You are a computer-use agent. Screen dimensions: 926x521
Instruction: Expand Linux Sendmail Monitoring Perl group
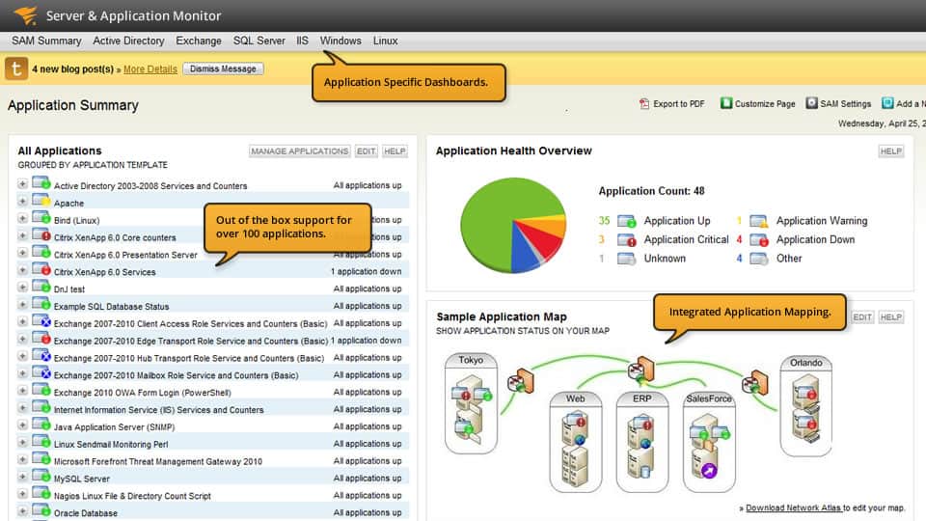pyautogui.click(x=22, y=443)
